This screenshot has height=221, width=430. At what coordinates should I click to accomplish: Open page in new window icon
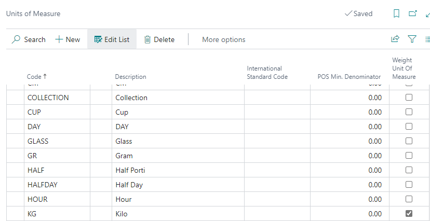413,14
